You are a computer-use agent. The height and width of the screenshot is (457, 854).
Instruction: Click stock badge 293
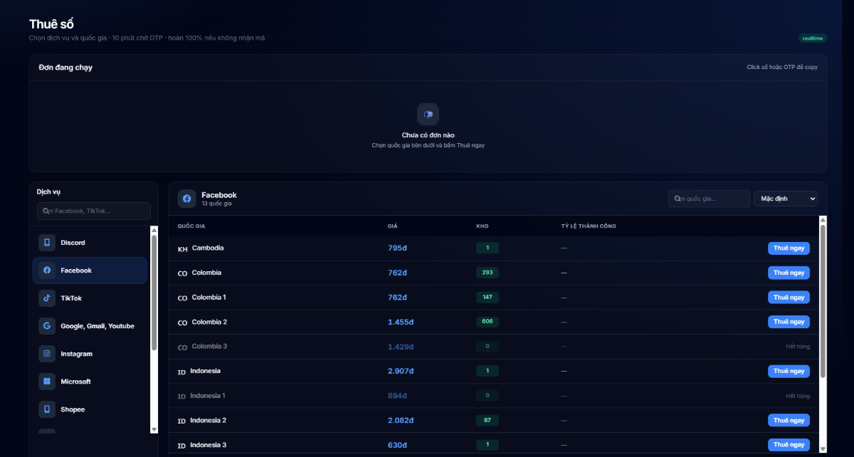click(x=487, y=273)
